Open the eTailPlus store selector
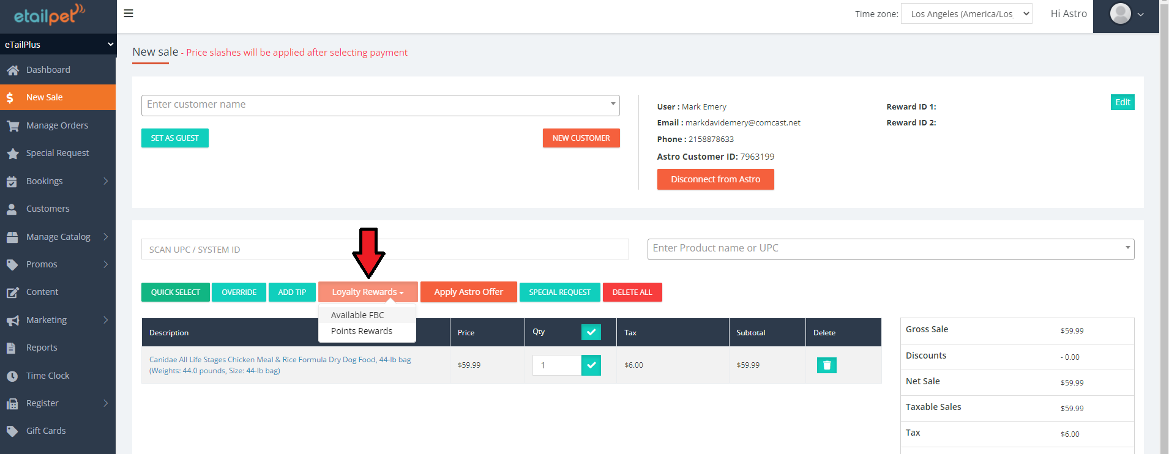Image resolution: width=1169 pixels, height=454 pixels. click(58, 45)
